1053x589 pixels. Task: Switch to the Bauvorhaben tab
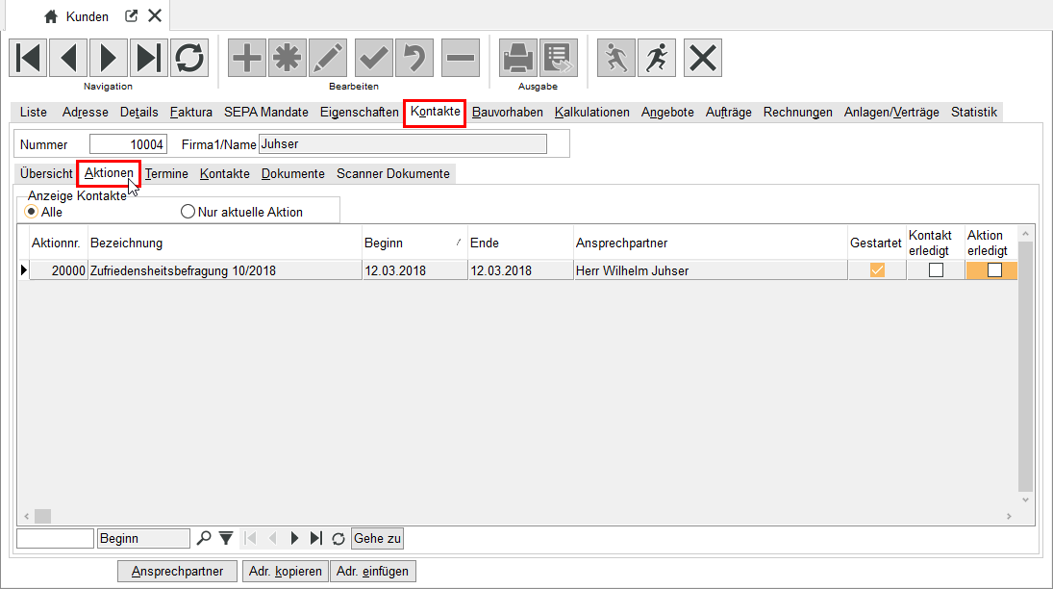tap(507, 113)
